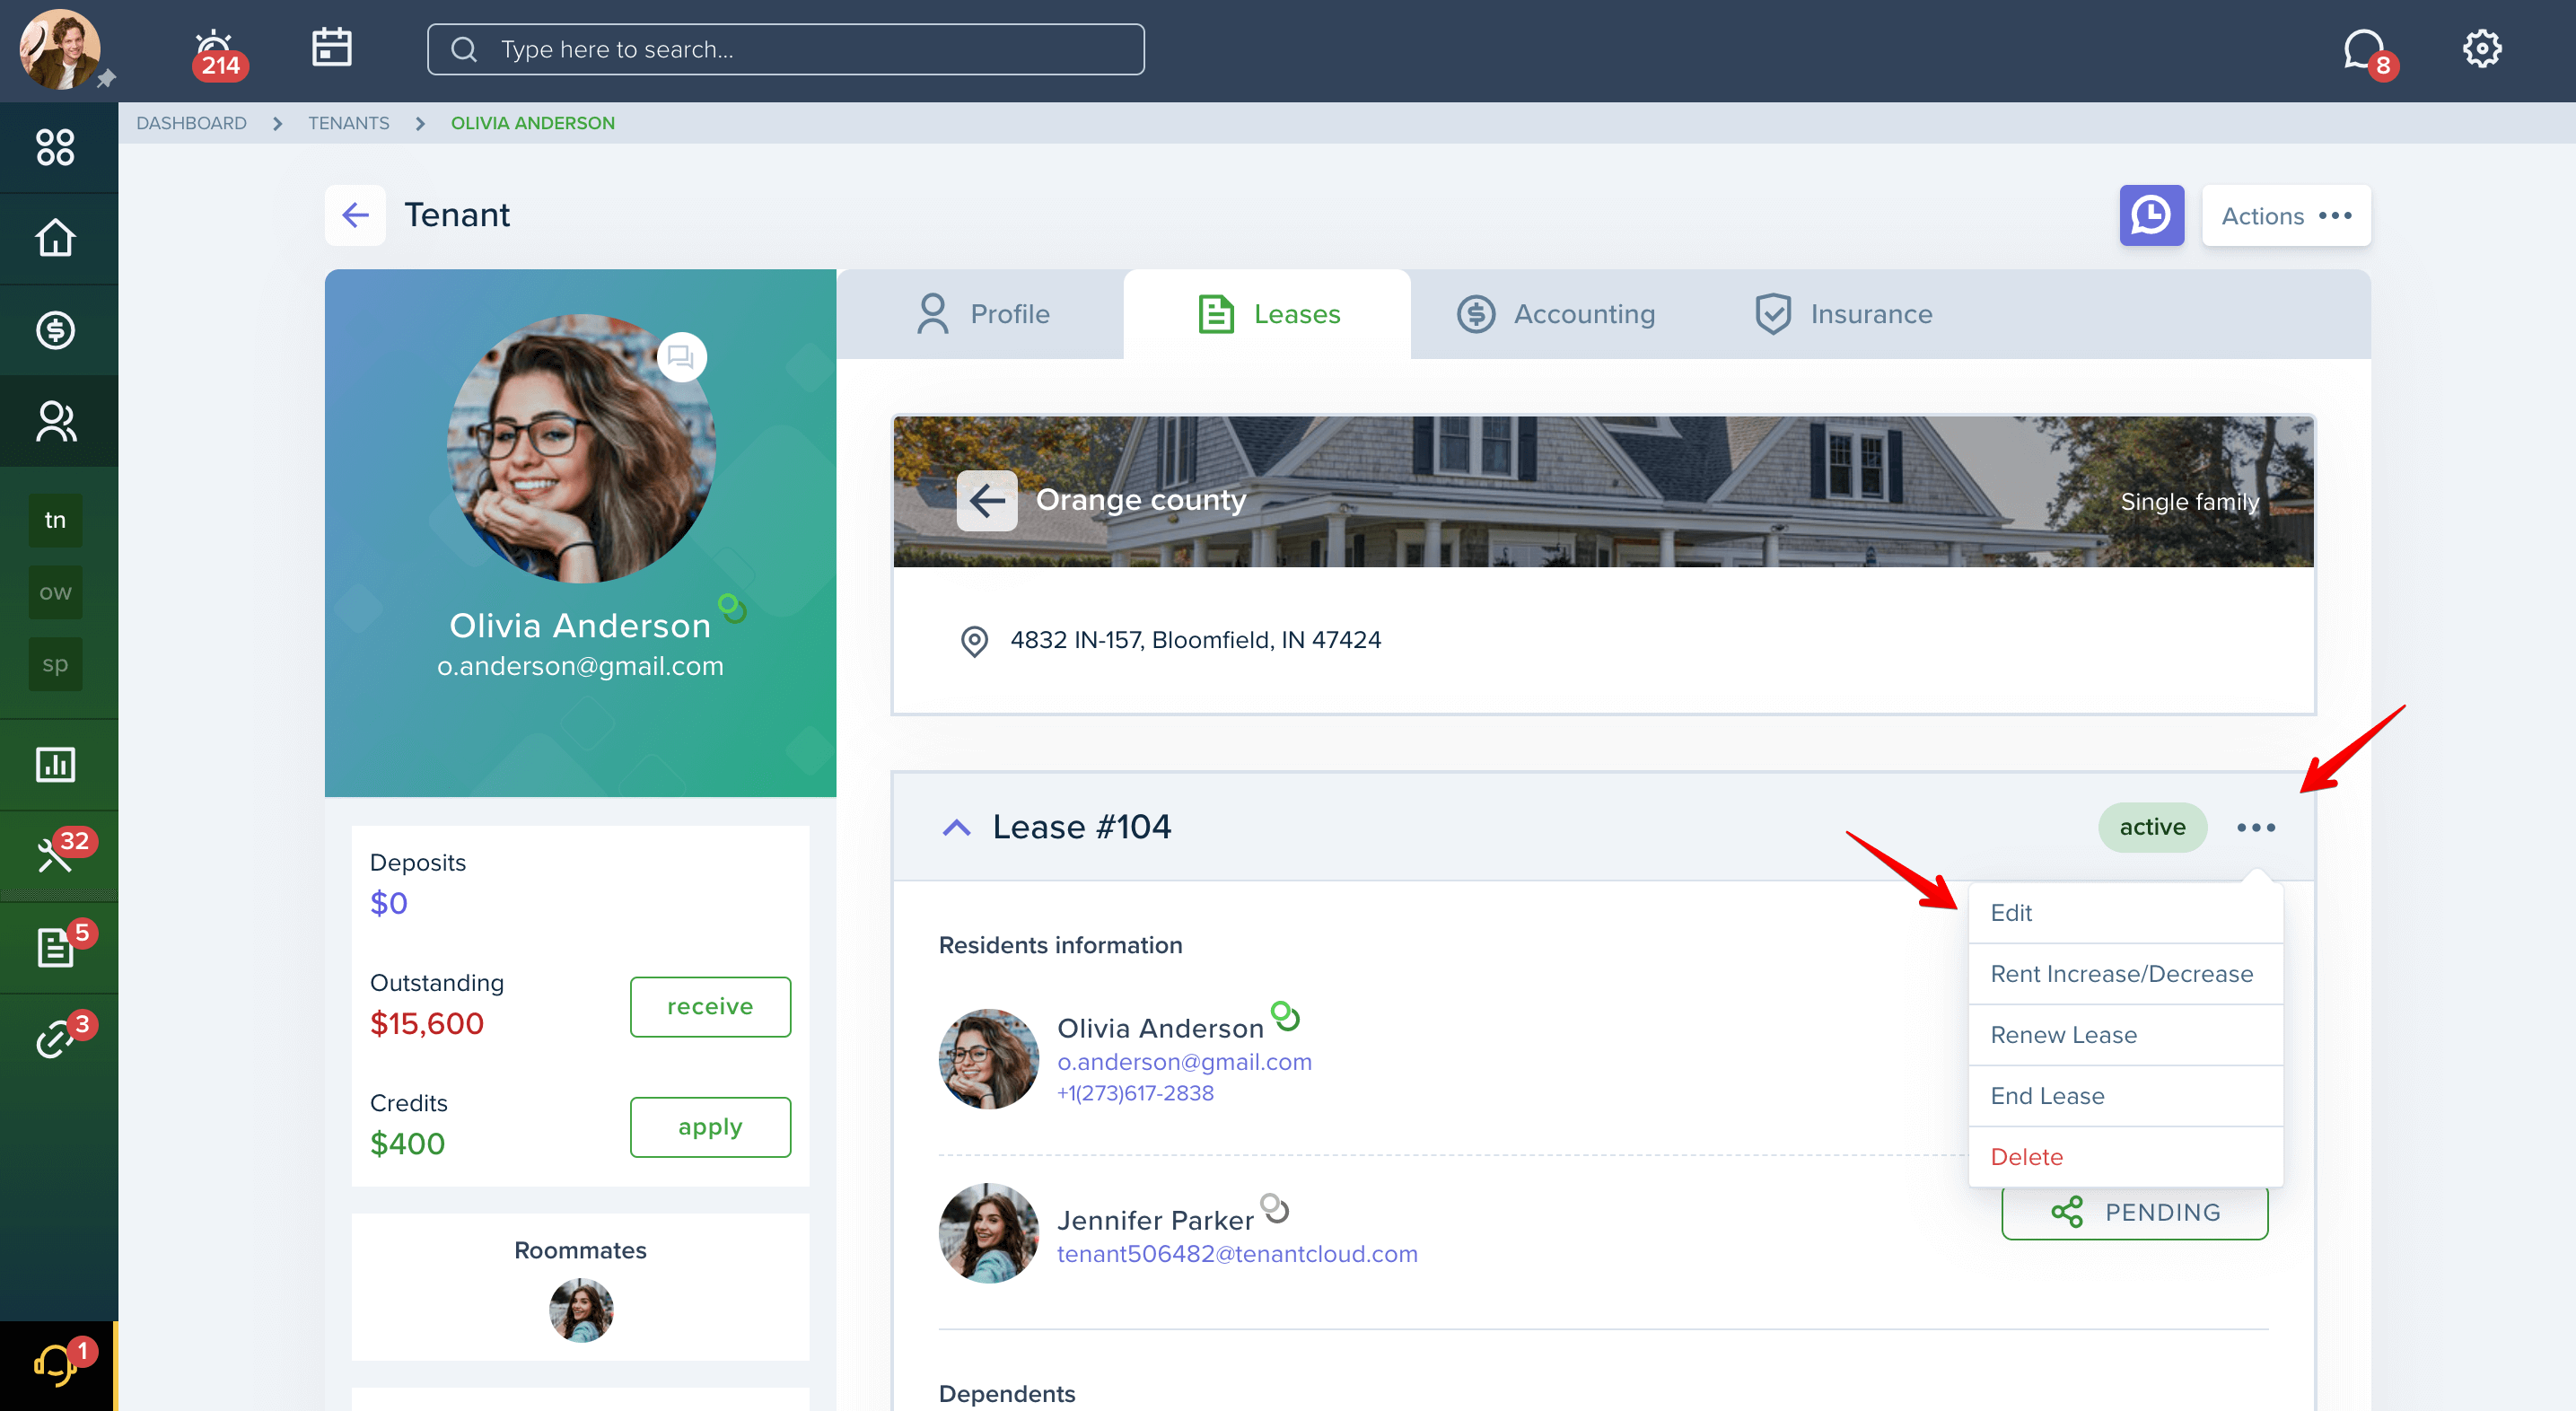2576x1411 pixels.
Task: Go to TENANTS in breadcrumb
Action: 348,123
